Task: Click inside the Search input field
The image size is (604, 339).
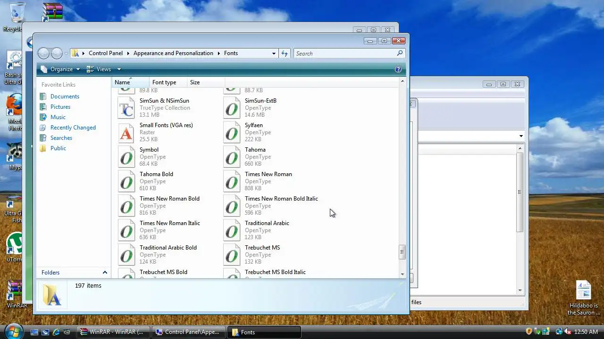Action: coord(345,53)
